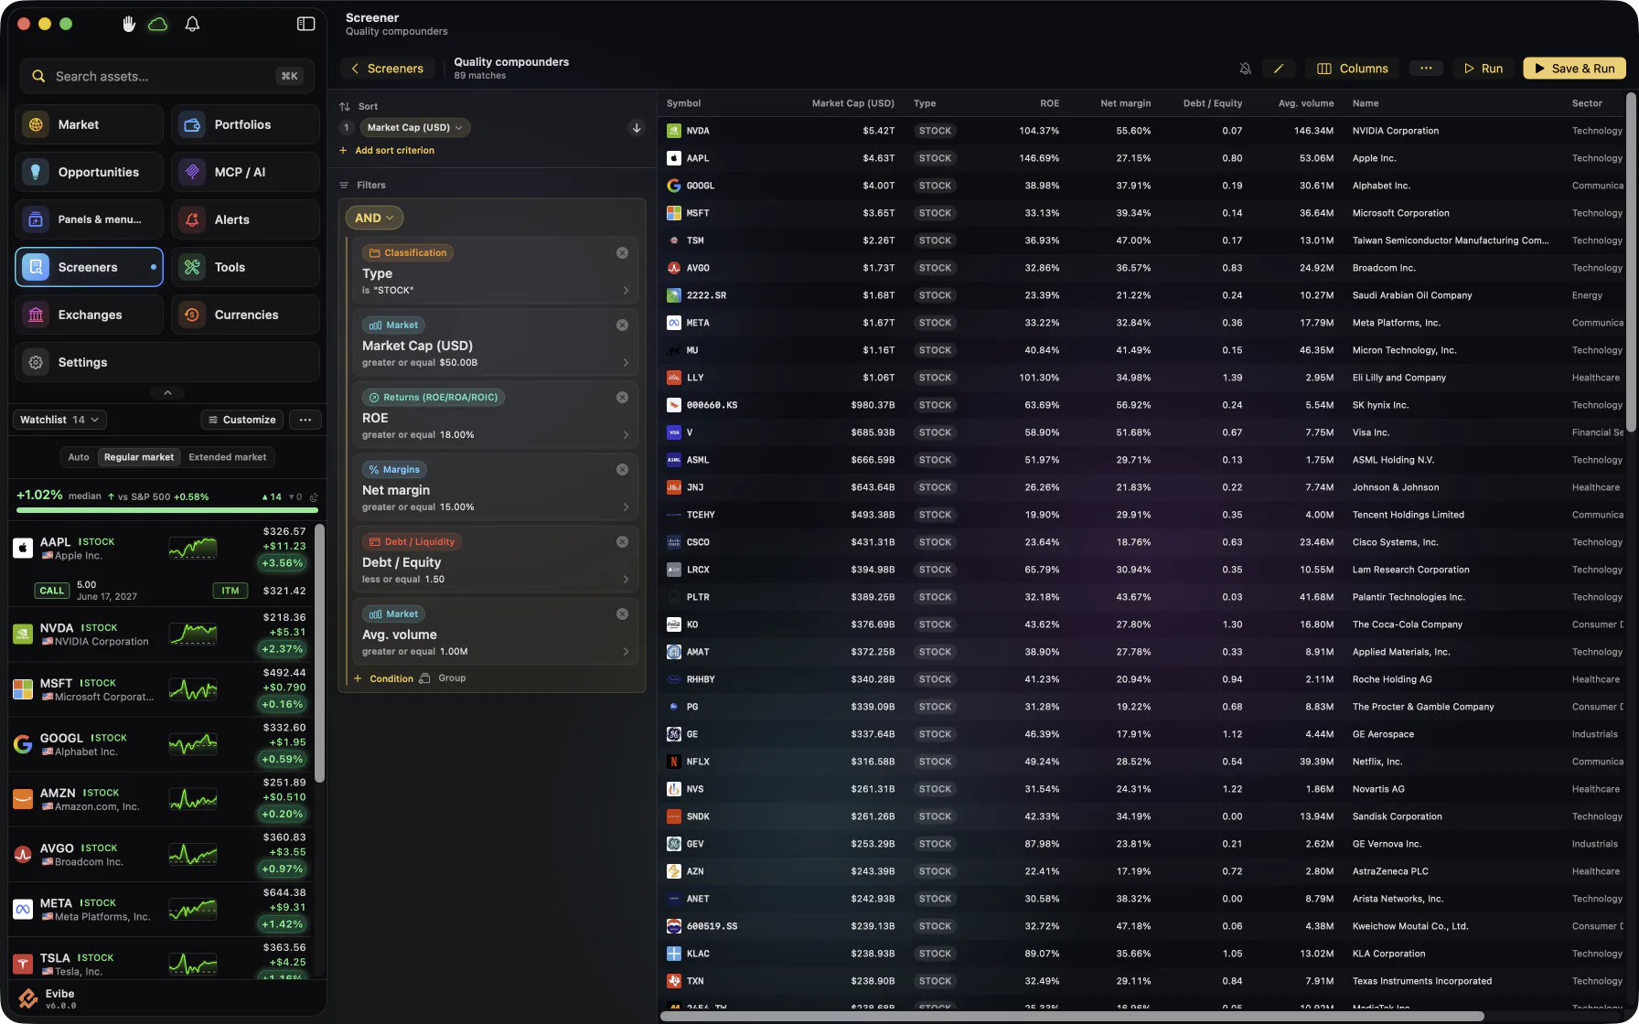This screenshot has height=1024, width=1639.
Task: Click the watchlist median progress bar
Action: point(167,509)
